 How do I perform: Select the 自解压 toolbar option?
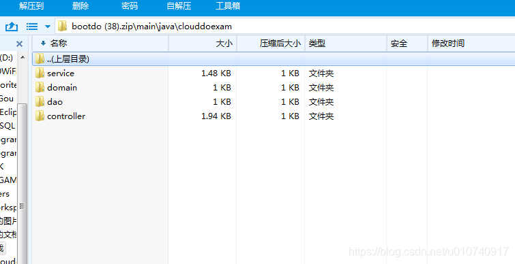click(x=179, y=6)
